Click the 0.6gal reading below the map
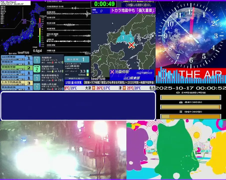This screenshot has height=180, width=226. [37, 51]
